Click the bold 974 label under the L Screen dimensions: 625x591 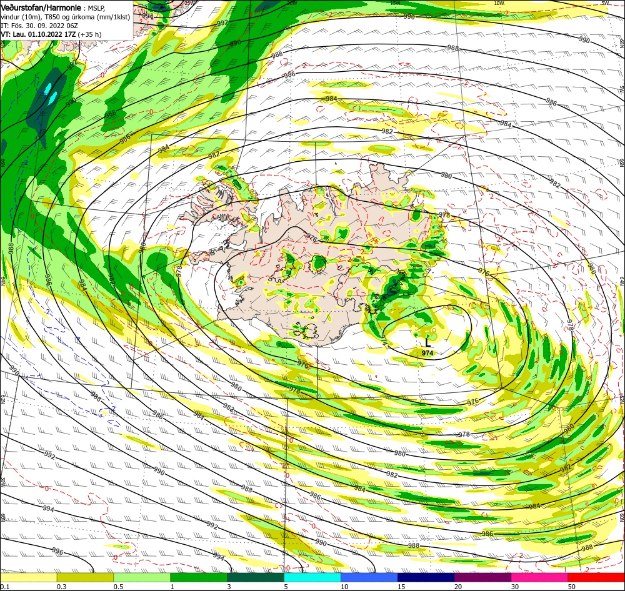point(427,353)
